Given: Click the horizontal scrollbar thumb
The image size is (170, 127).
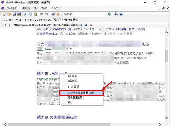Looking at the screenshot, I should 59,124.
